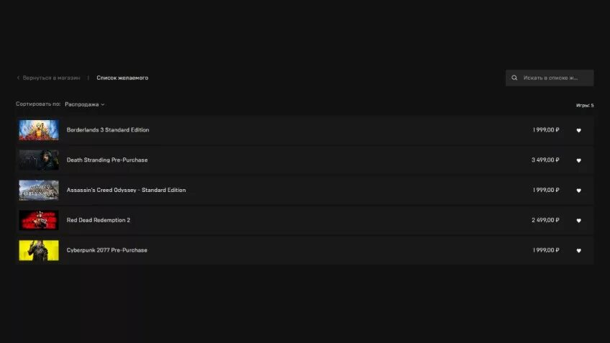The width and height of the screenshot is (610, 343).
Task: Click heart icon beside Red Dead Redemption 2
Action: pyautogui.click(x=578, y=220)
